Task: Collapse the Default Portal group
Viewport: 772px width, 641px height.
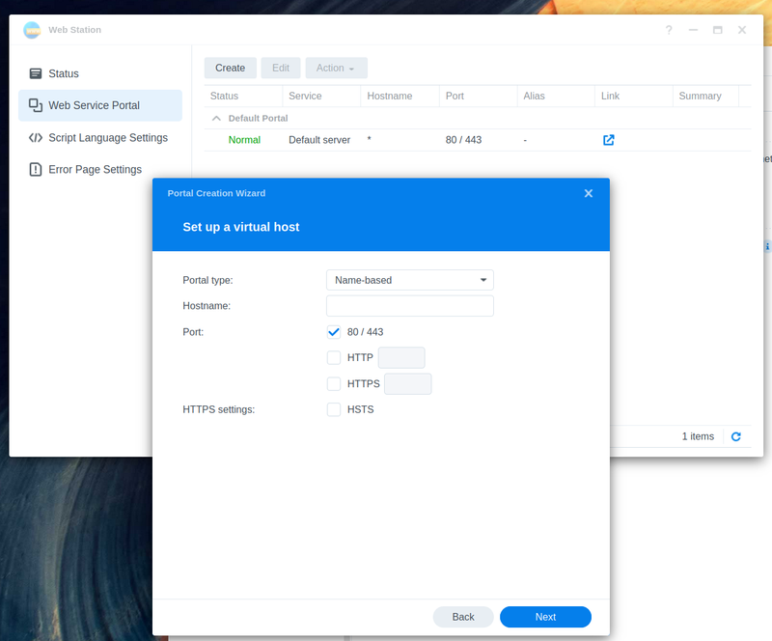Action: [216, 118]
